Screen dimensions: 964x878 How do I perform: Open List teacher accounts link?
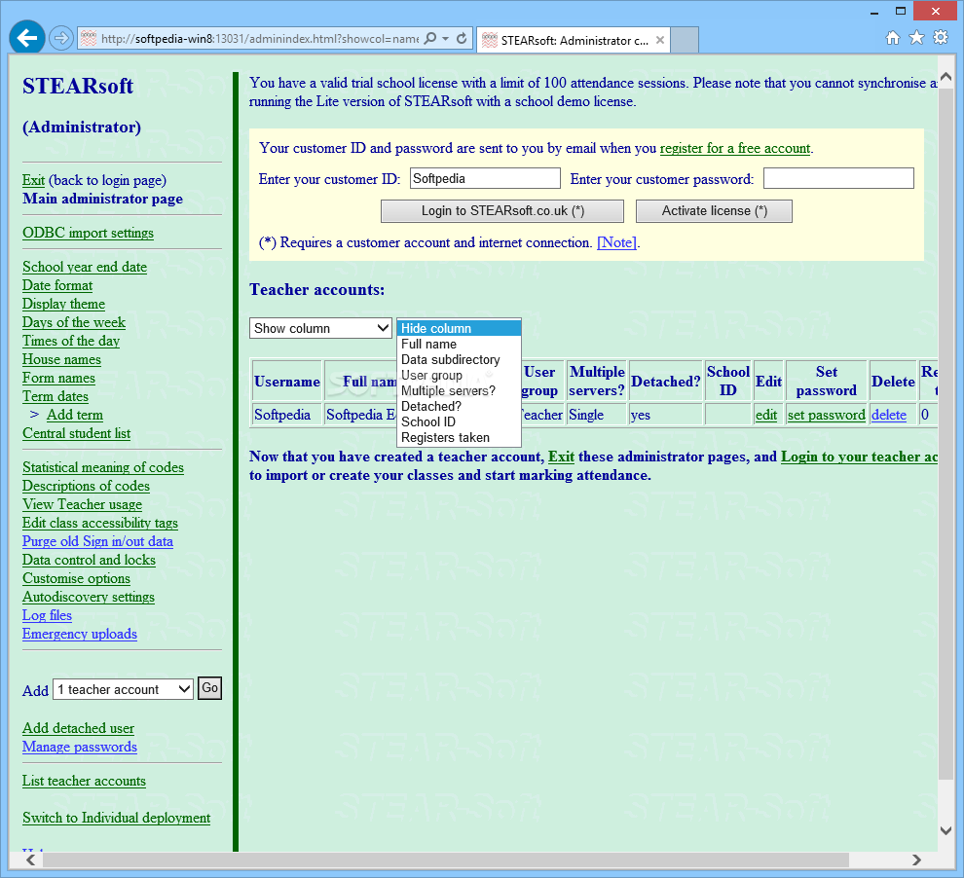coord(84,781)
